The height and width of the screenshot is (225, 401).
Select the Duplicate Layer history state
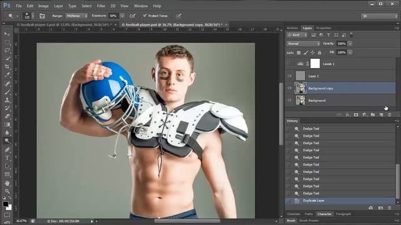coord(340,201)
